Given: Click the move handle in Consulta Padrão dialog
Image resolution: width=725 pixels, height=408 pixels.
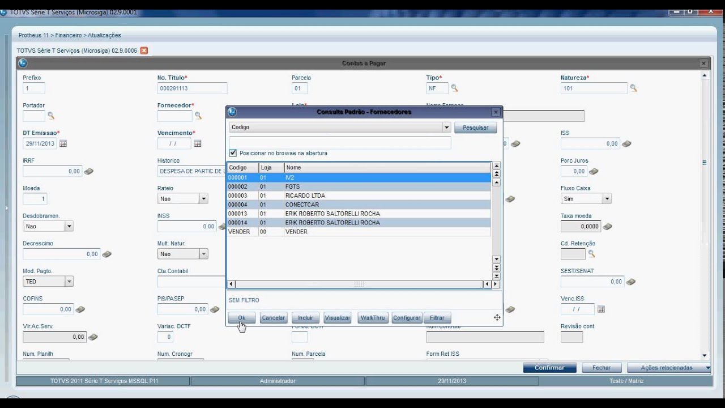Looking at the screenshot, I should click(x=497, y=318).
